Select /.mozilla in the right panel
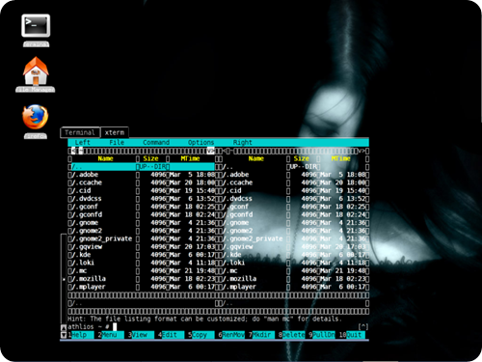This screenshot has height=362, width=482. 294,279
